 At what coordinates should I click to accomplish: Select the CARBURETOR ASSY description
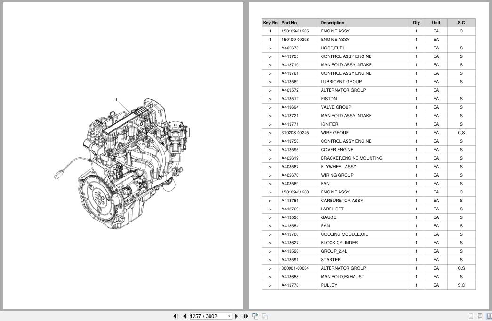342,201
